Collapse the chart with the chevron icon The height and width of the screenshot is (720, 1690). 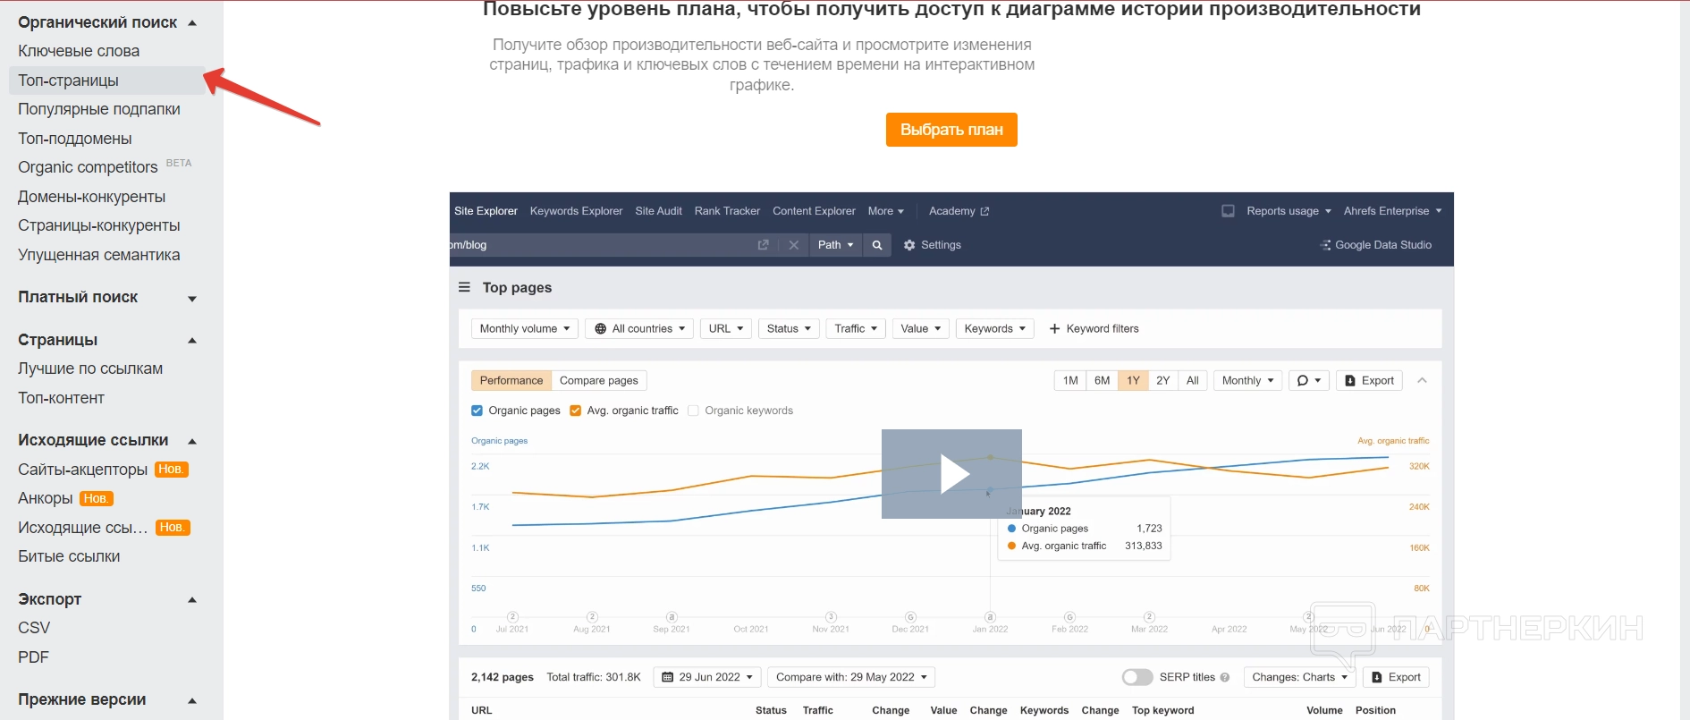[1422, 381]
